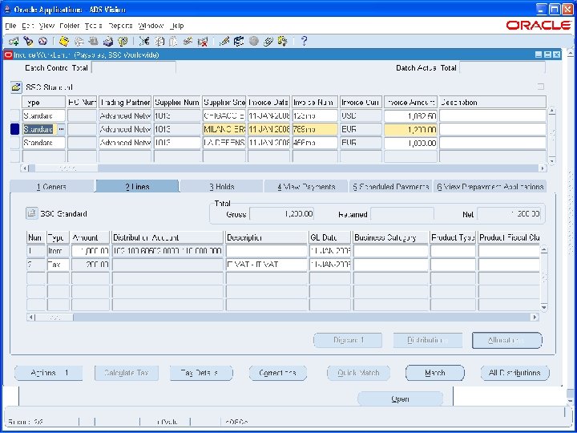Click the Copy toolbar icon
Viewport: 577px width, 433px height.
click(159, 41)
